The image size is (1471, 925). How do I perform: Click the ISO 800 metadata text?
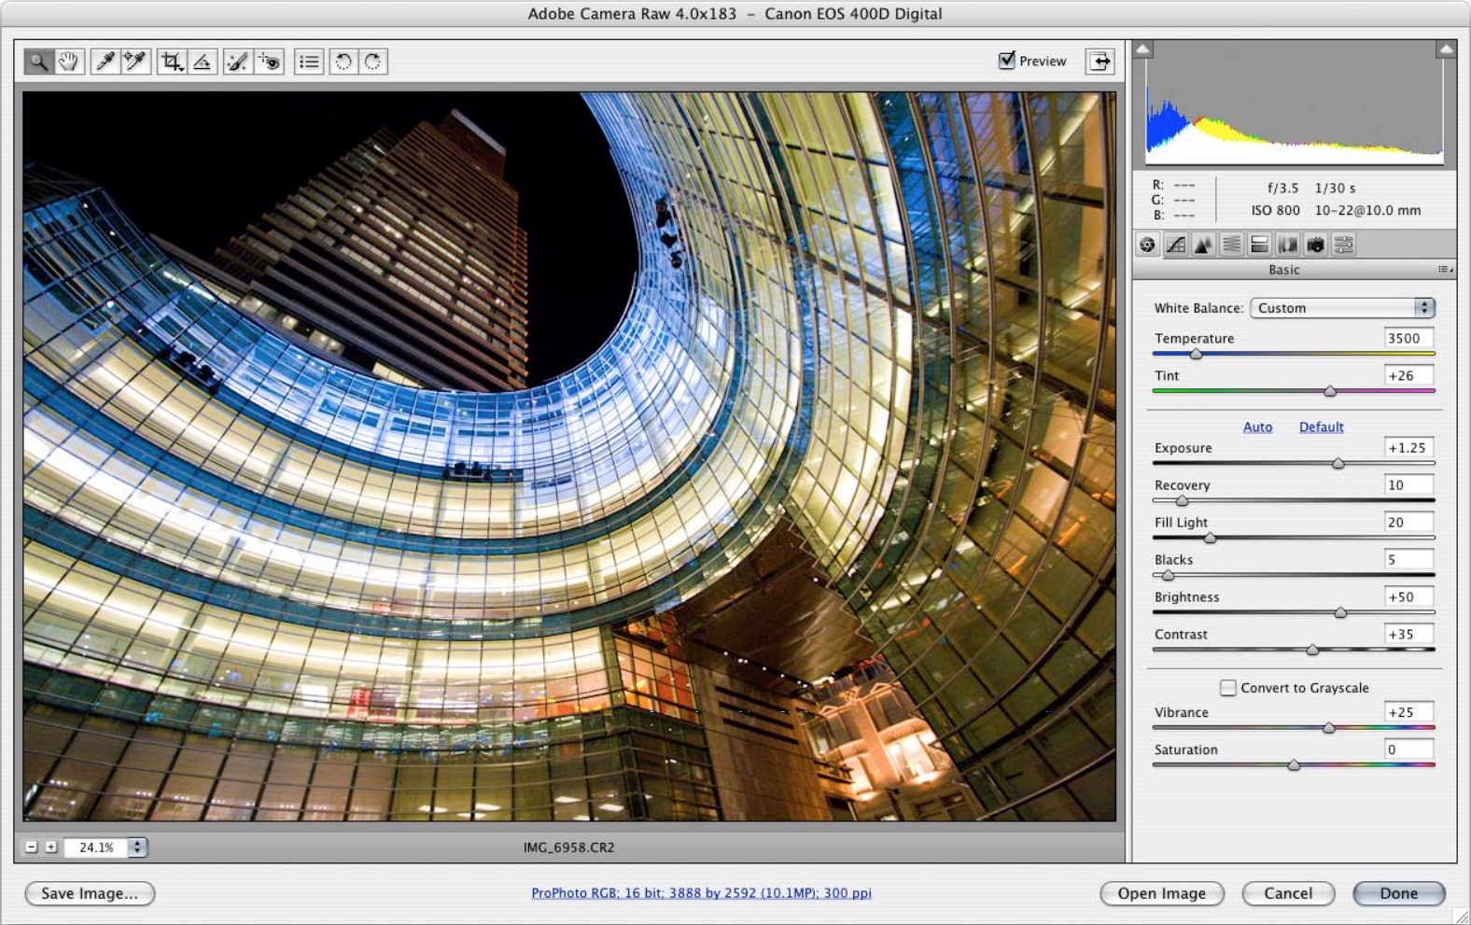click(1275, 211)
